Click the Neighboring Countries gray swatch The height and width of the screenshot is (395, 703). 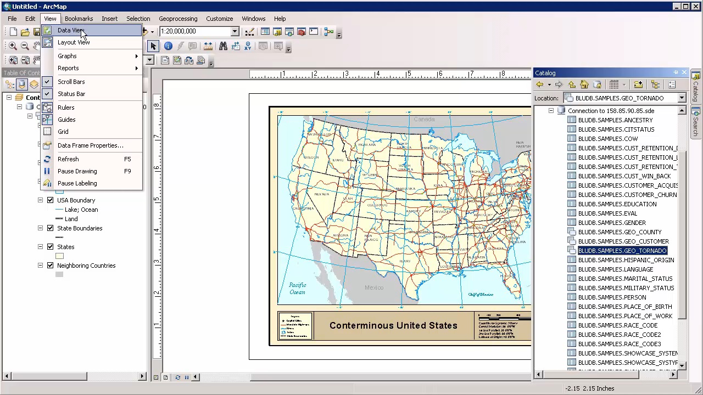point(59,275)
